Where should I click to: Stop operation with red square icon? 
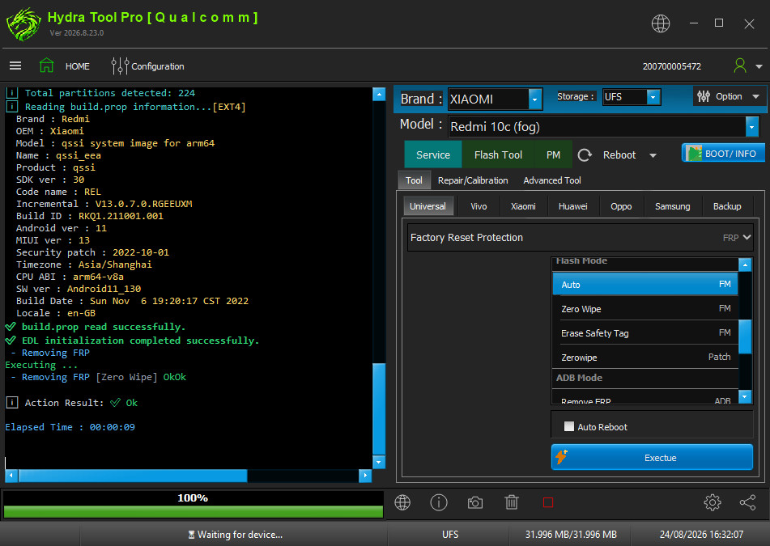point(548,502)
